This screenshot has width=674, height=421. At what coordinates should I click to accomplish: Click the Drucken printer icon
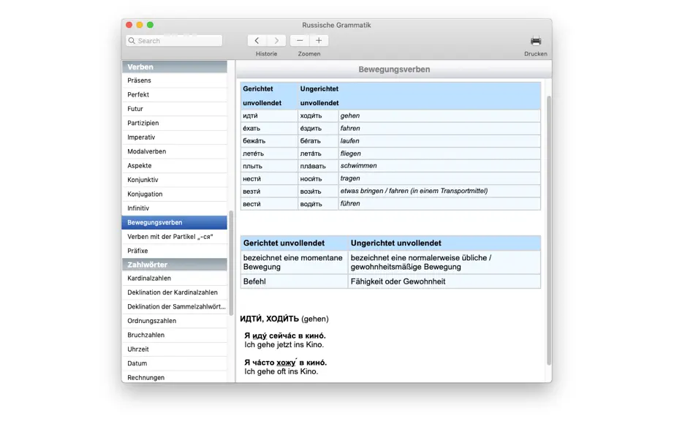point(536,41)
